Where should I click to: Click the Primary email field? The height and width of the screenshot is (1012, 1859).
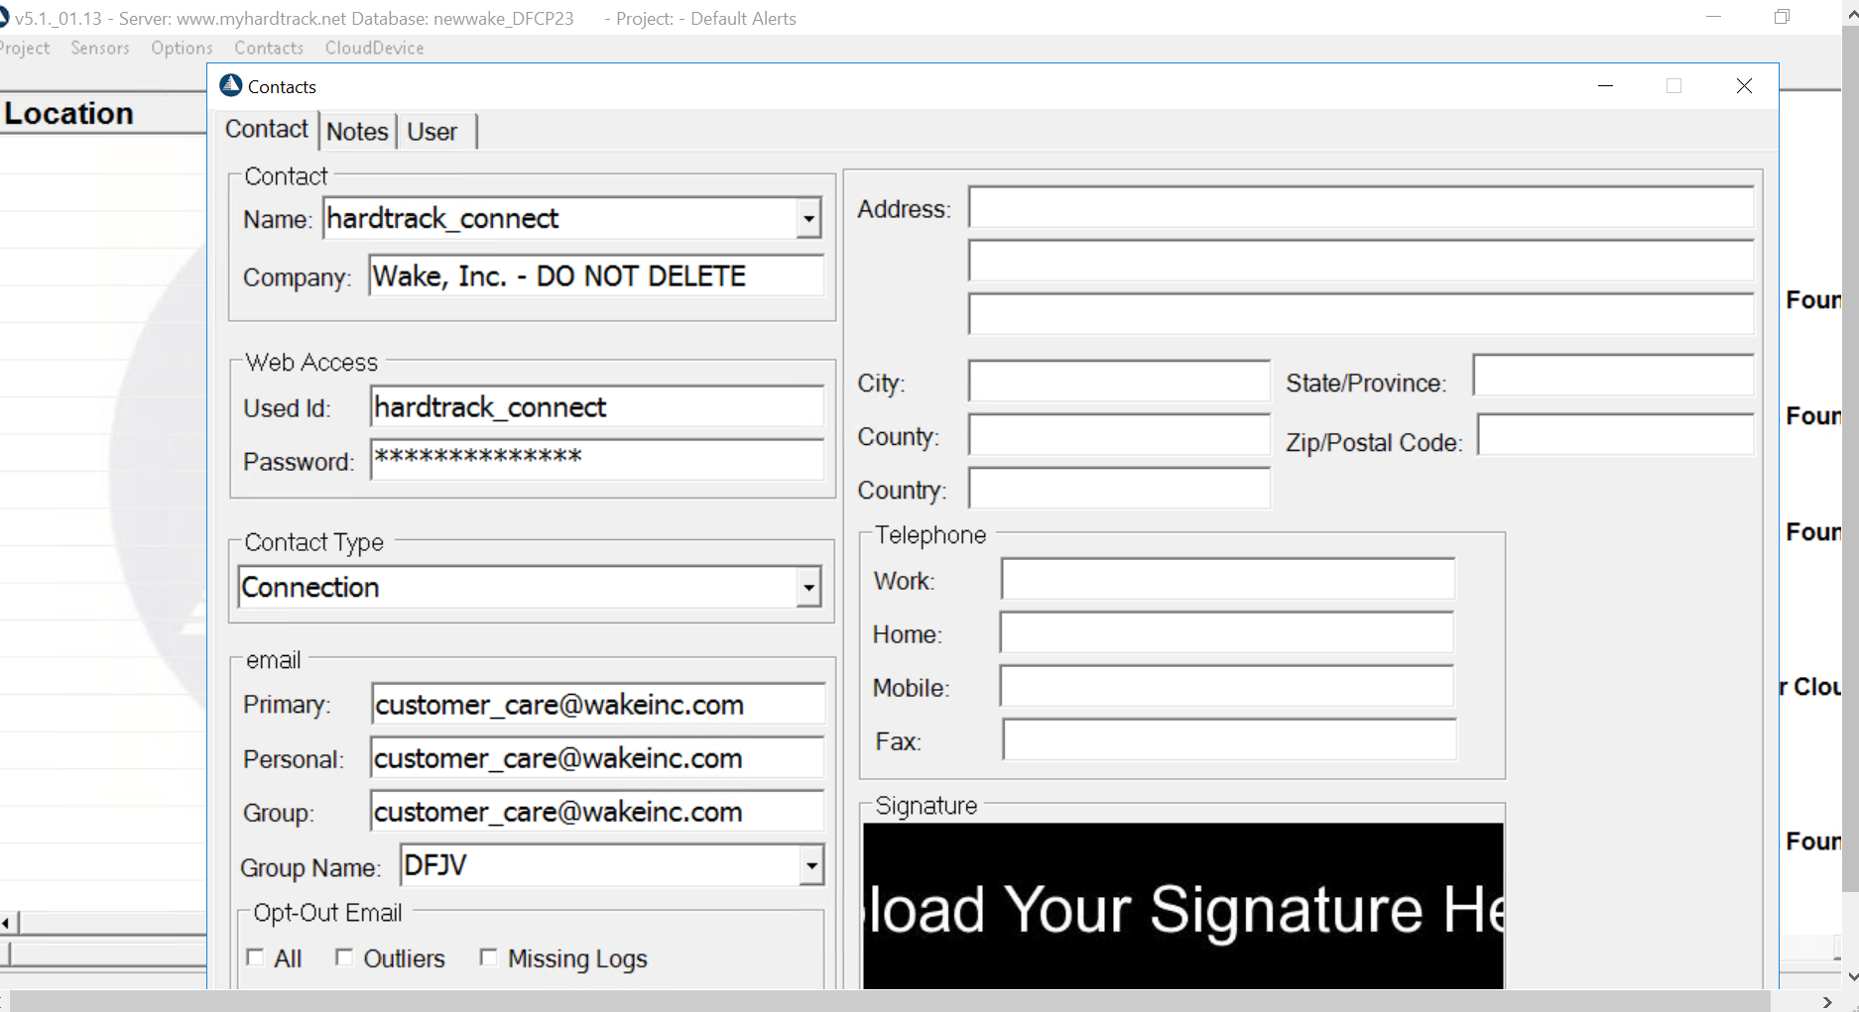pos(598,705)
